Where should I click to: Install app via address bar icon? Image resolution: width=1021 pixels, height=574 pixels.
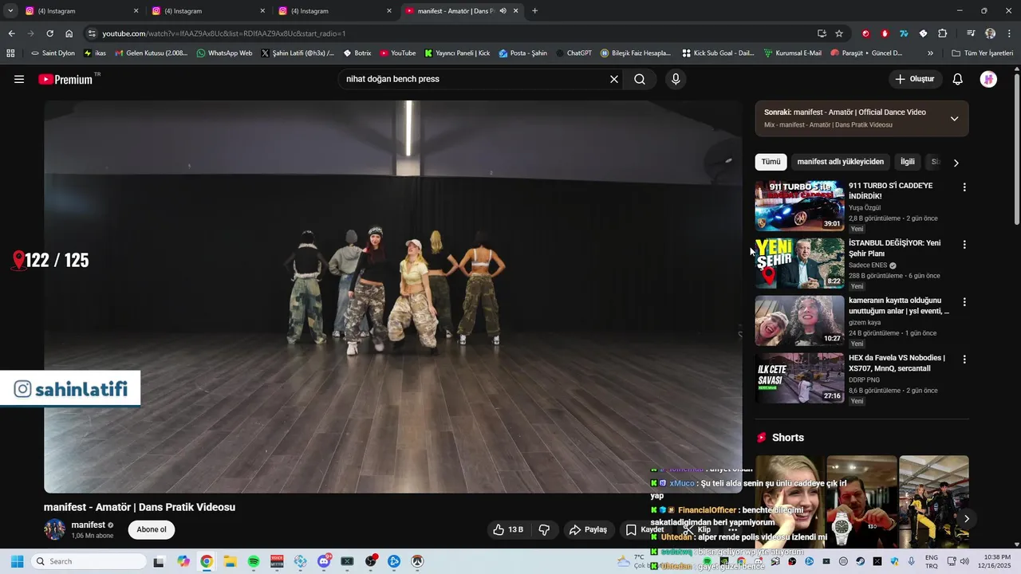click(822, 33)
